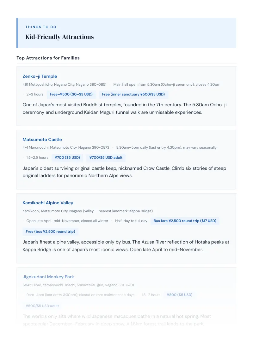Viewport: 253px width, 358px height.
Task: Click the Top Attractions for Families subheading
Action: (48, 58)
